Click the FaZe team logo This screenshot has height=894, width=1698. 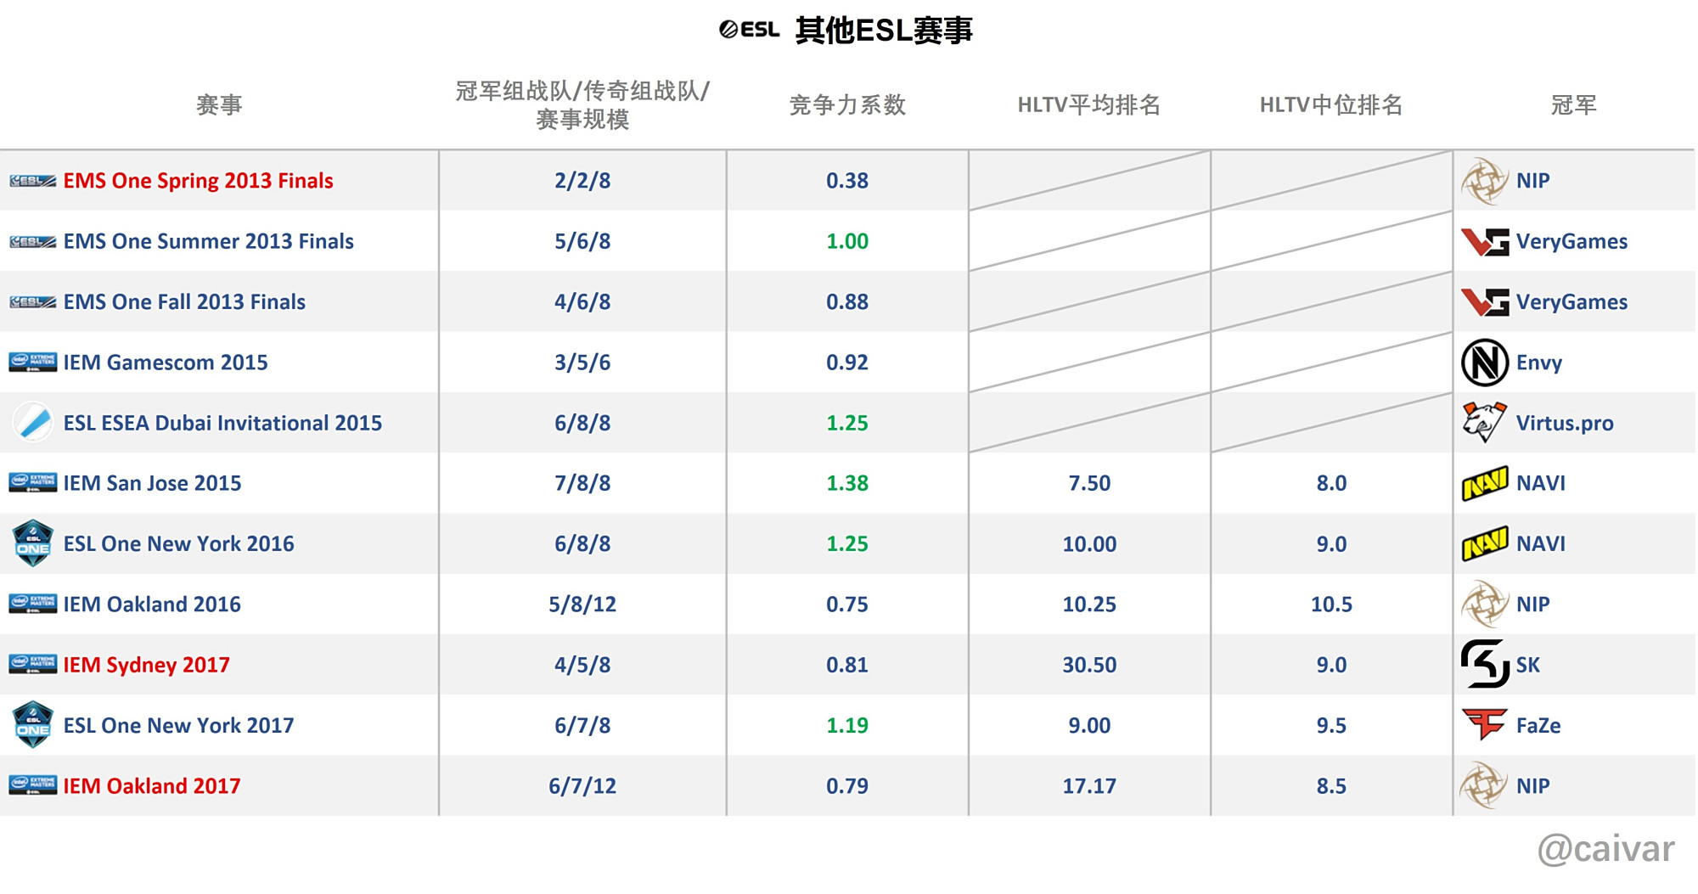(1484, 725)
